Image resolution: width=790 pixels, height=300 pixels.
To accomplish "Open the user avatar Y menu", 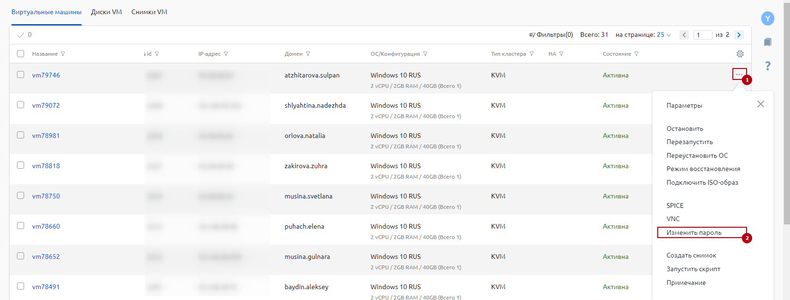I will tap(768, 18).
